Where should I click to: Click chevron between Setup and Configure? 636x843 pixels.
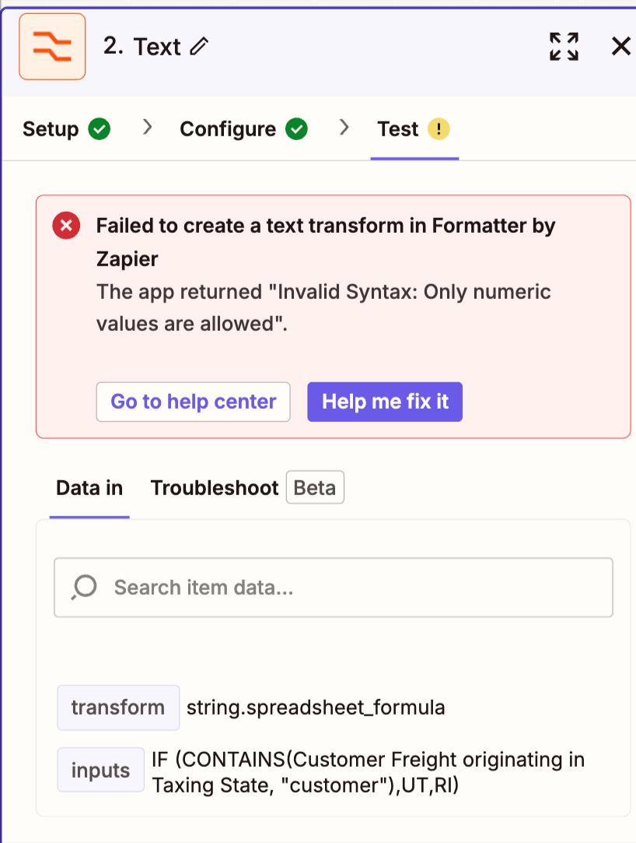tap(147, 128)
